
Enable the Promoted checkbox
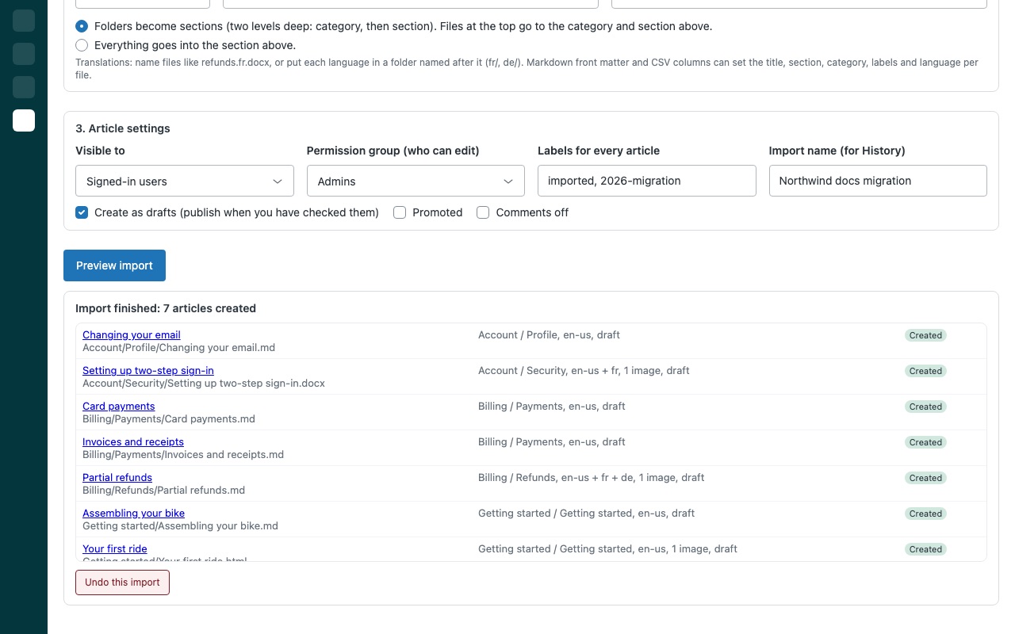pos(400,212)
